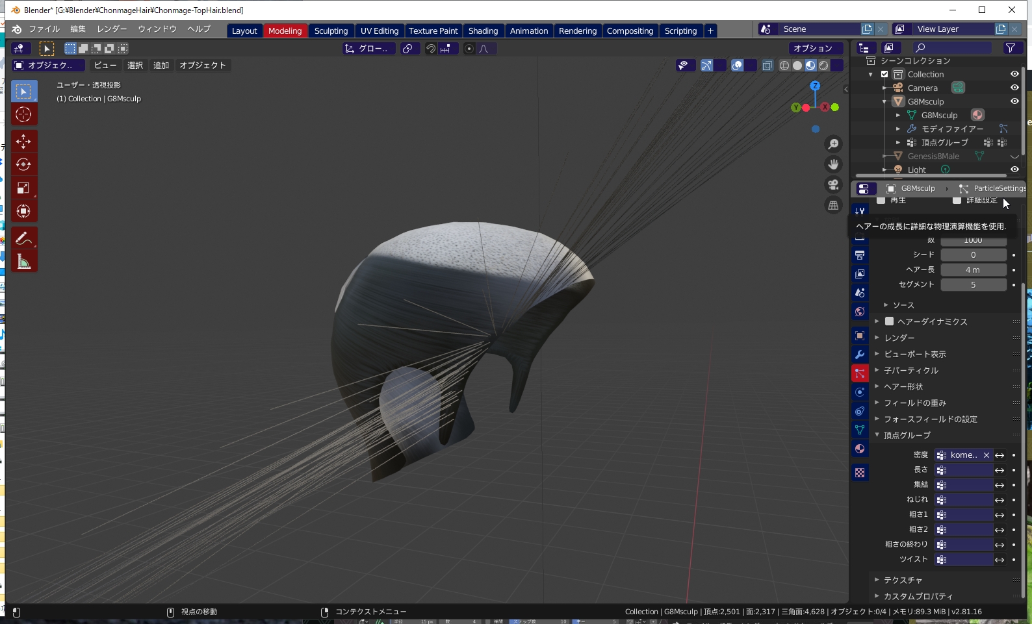
Task: Hide the Camera object with eye icon
Action: [x=1014, y=88]
